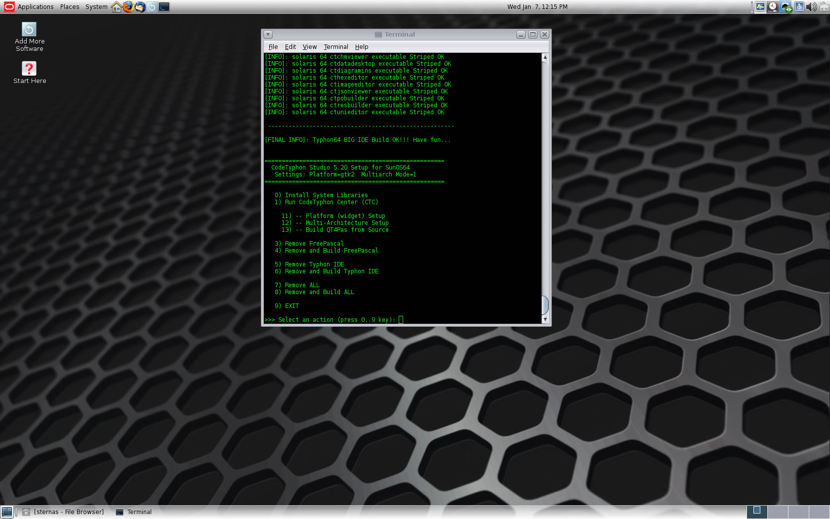830x519 pixels.
Task: Click 'Settings: Platform=gtk2 Multiarch Mode=1' line
Action: (345, 174)
